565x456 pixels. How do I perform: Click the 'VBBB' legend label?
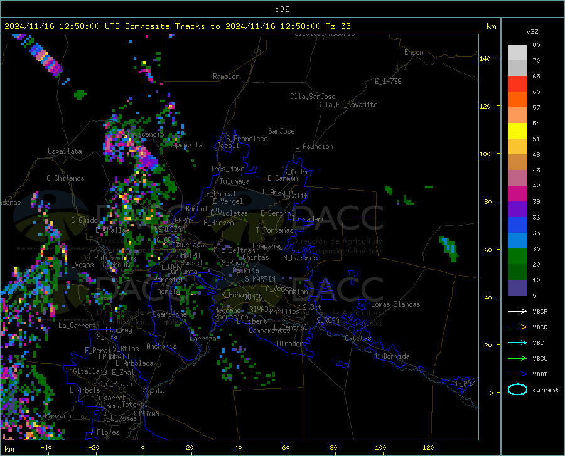[540, 374]
